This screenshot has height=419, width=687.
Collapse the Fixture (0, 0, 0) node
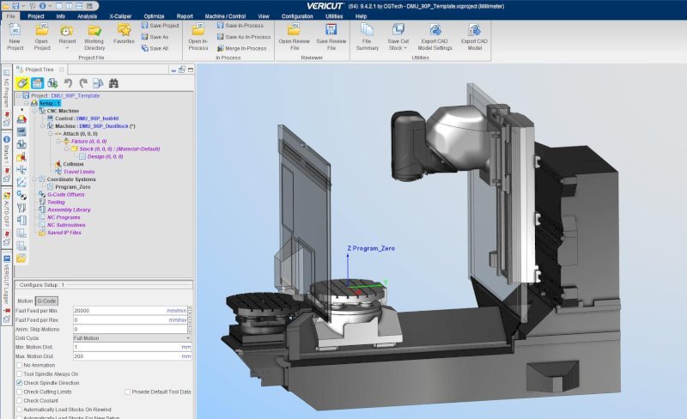pos(58,142)
